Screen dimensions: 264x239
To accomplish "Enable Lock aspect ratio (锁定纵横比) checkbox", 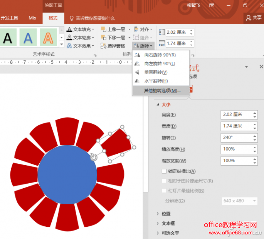I will [164, 171].
